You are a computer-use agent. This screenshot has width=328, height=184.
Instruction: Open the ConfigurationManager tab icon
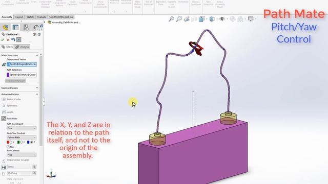click(x=26, y=27)
